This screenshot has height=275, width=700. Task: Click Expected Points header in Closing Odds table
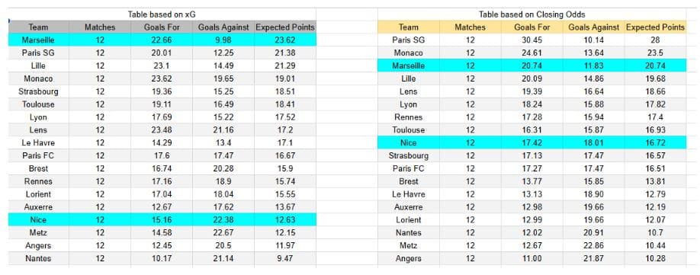point(655,27)
